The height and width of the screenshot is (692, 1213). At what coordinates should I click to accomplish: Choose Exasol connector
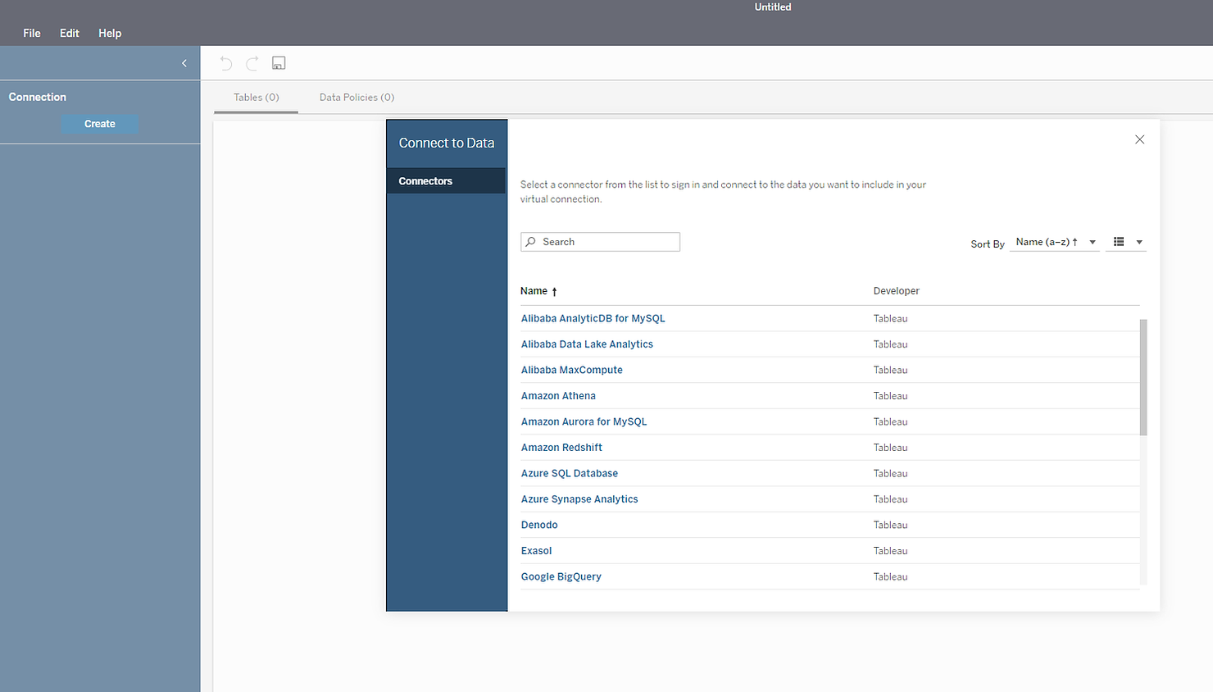[536, 551]
